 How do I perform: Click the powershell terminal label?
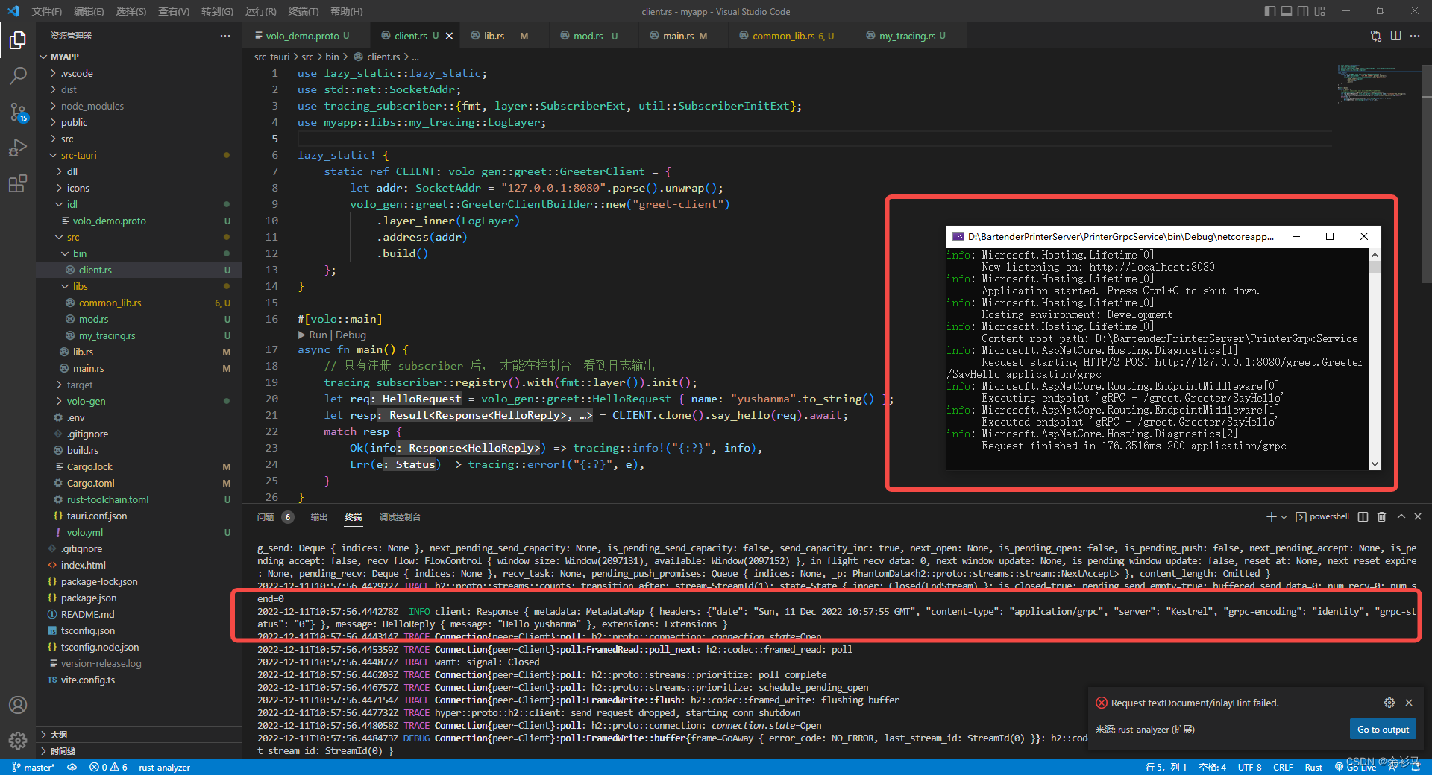[1329, 516]
